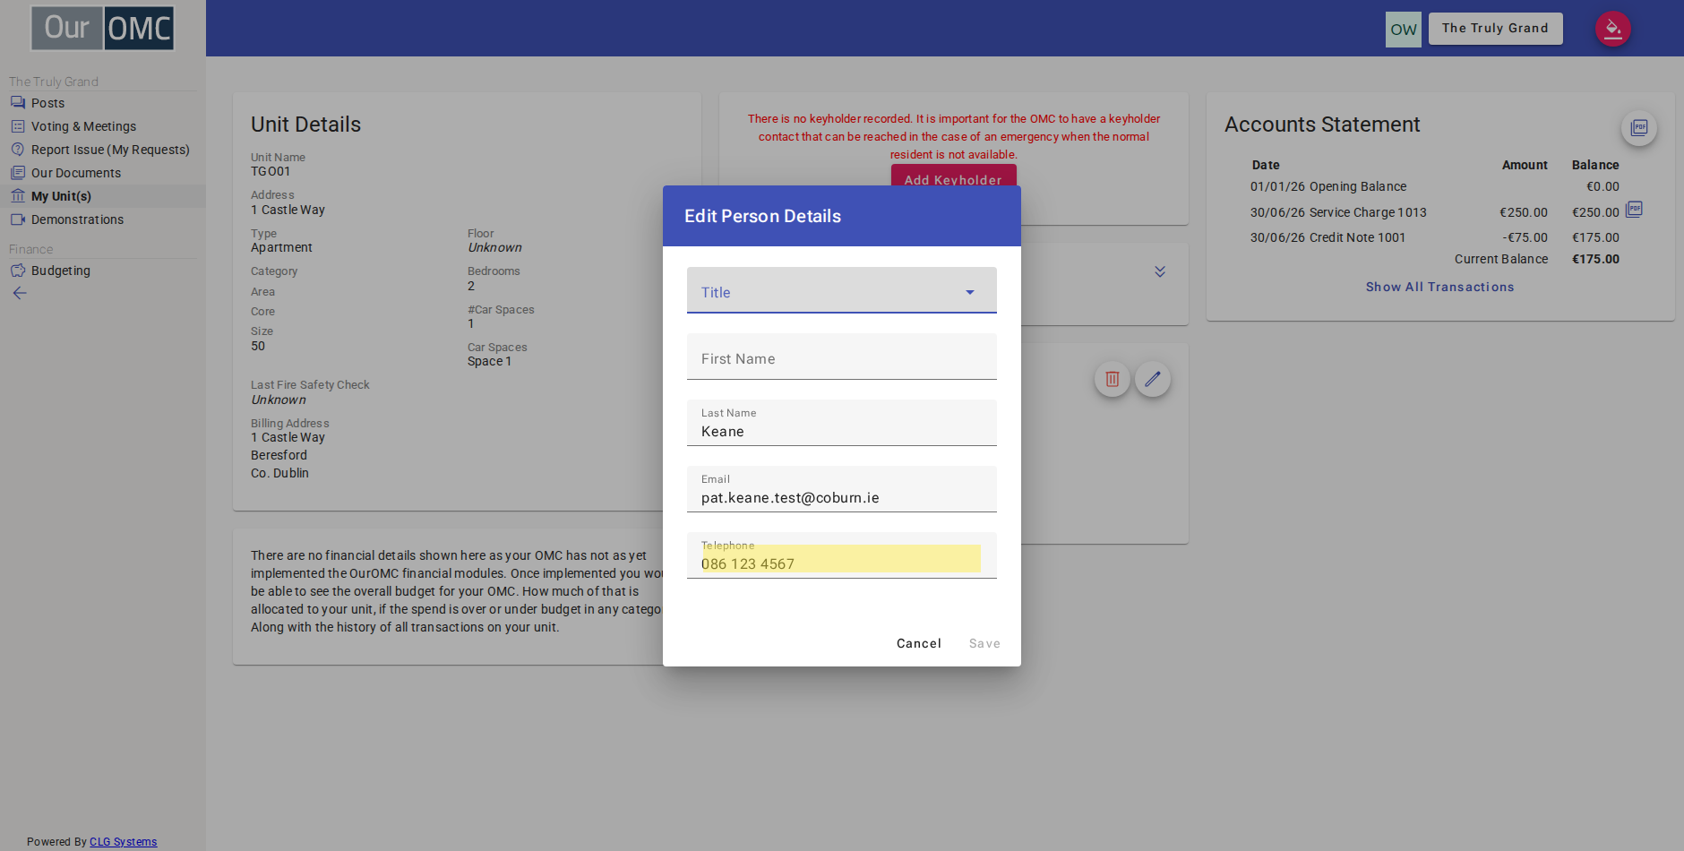Click the Email field
Screen dimensions: 1684x851
pos(842,489)
